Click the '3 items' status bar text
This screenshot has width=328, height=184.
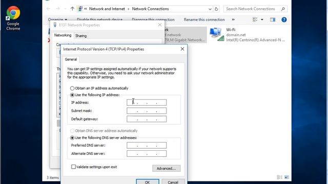52,177
